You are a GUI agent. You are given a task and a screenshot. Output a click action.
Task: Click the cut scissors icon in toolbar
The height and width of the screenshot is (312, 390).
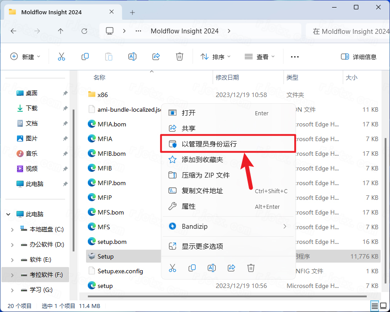pyautogui.click(x=62, y=57)
